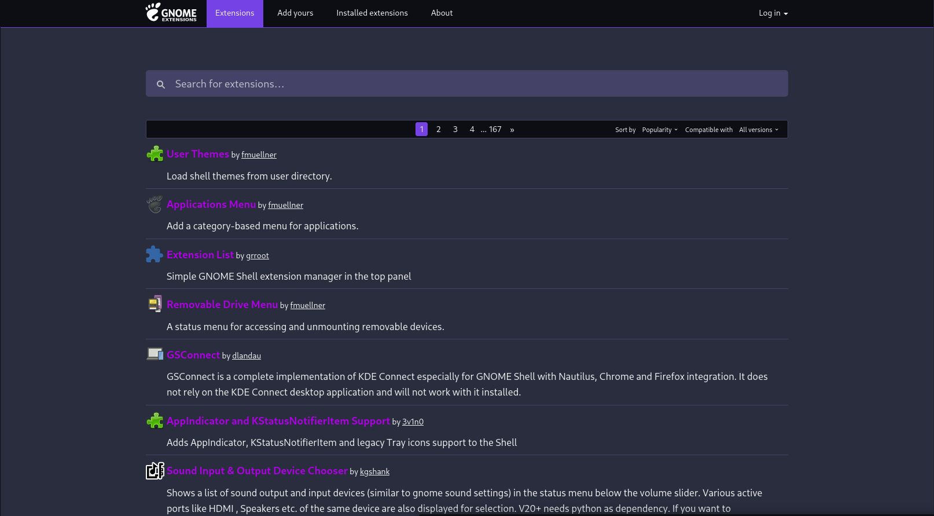Click the search magnifier icon
Image resolution: width=934 pixels, height=516 pixels.
[161, 85]
